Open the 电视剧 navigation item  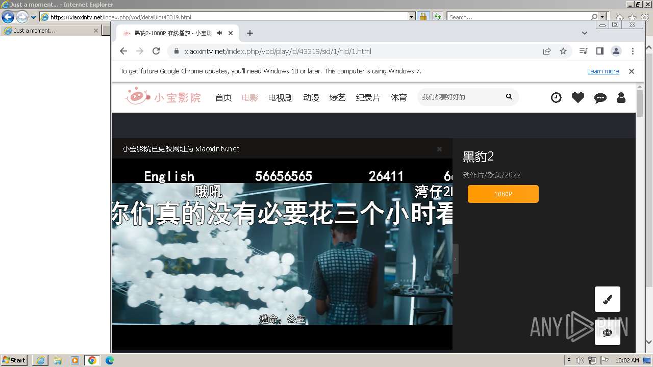point(281,97)
